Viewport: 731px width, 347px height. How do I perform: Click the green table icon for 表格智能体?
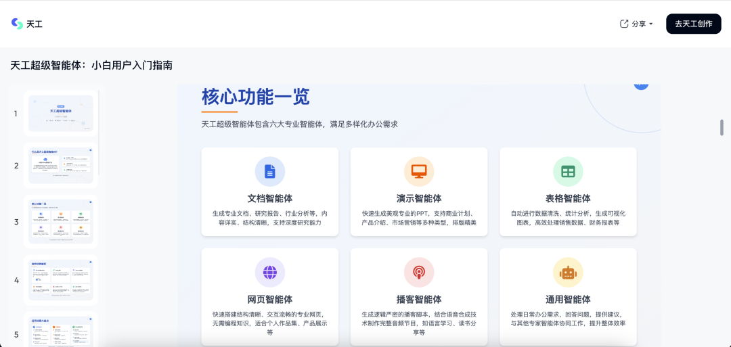[568, 171]
